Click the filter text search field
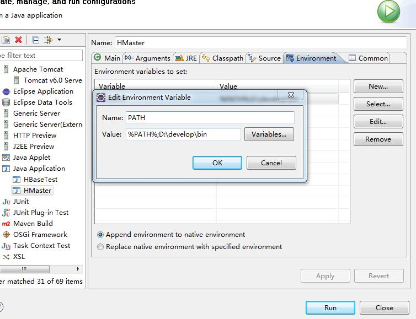 [41, 56]
